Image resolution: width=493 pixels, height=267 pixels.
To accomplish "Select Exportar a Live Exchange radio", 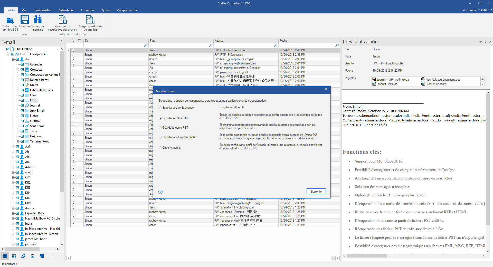I will (160, 108).
